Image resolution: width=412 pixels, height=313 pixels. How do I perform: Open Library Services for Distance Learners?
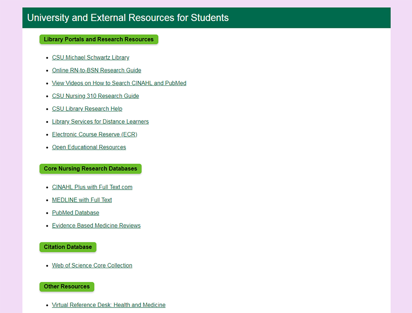pos(100,122)
